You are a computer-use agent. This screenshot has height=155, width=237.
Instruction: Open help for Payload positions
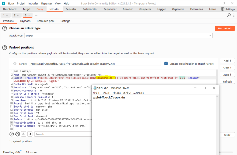5,47
